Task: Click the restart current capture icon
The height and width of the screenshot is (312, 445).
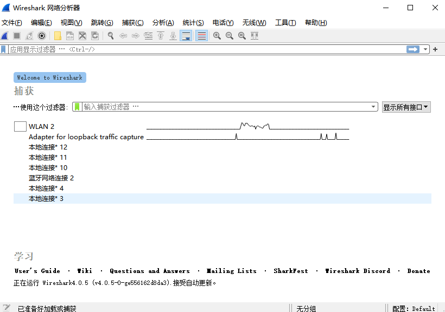Action: click(x=29, y=36)
